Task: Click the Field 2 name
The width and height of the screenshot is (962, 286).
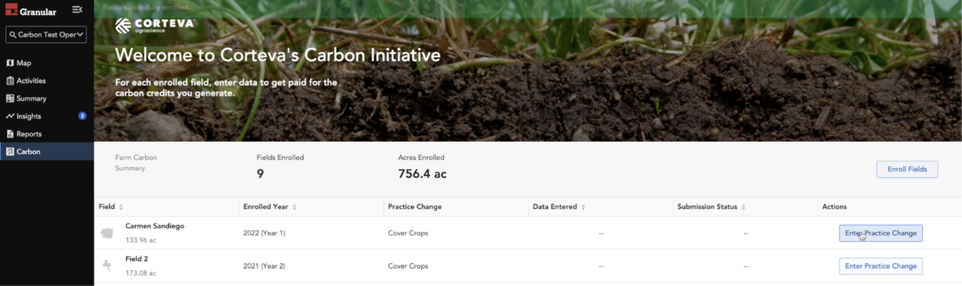Action: pyautogui.click(x=137, y=259)
